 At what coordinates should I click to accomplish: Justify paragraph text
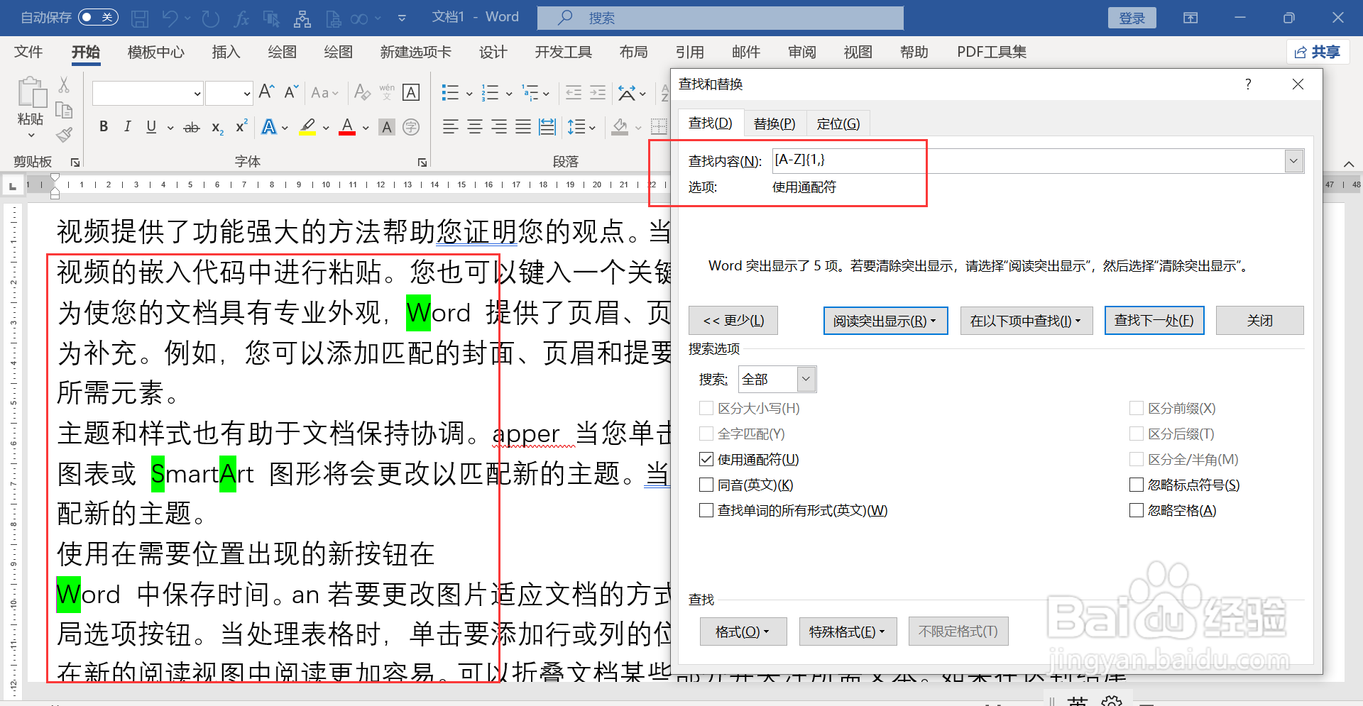523,127
